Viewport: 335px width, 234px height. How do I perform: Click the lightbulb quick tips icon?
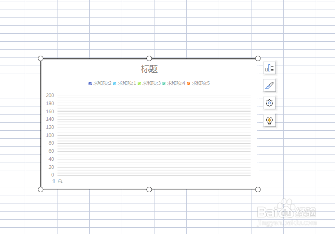[x=269, y=120]
